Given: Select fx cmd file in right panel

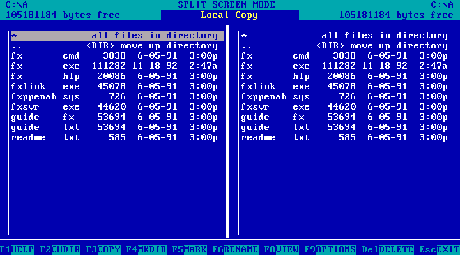Looking at the screenshot, I should pos(345,56).
